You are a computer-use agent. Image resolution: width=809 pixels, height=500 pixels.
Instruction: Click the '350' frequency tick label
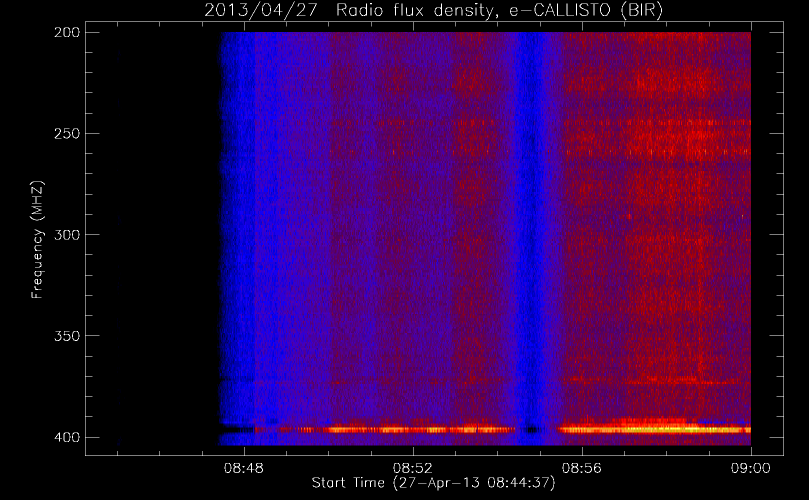[66, 336]
